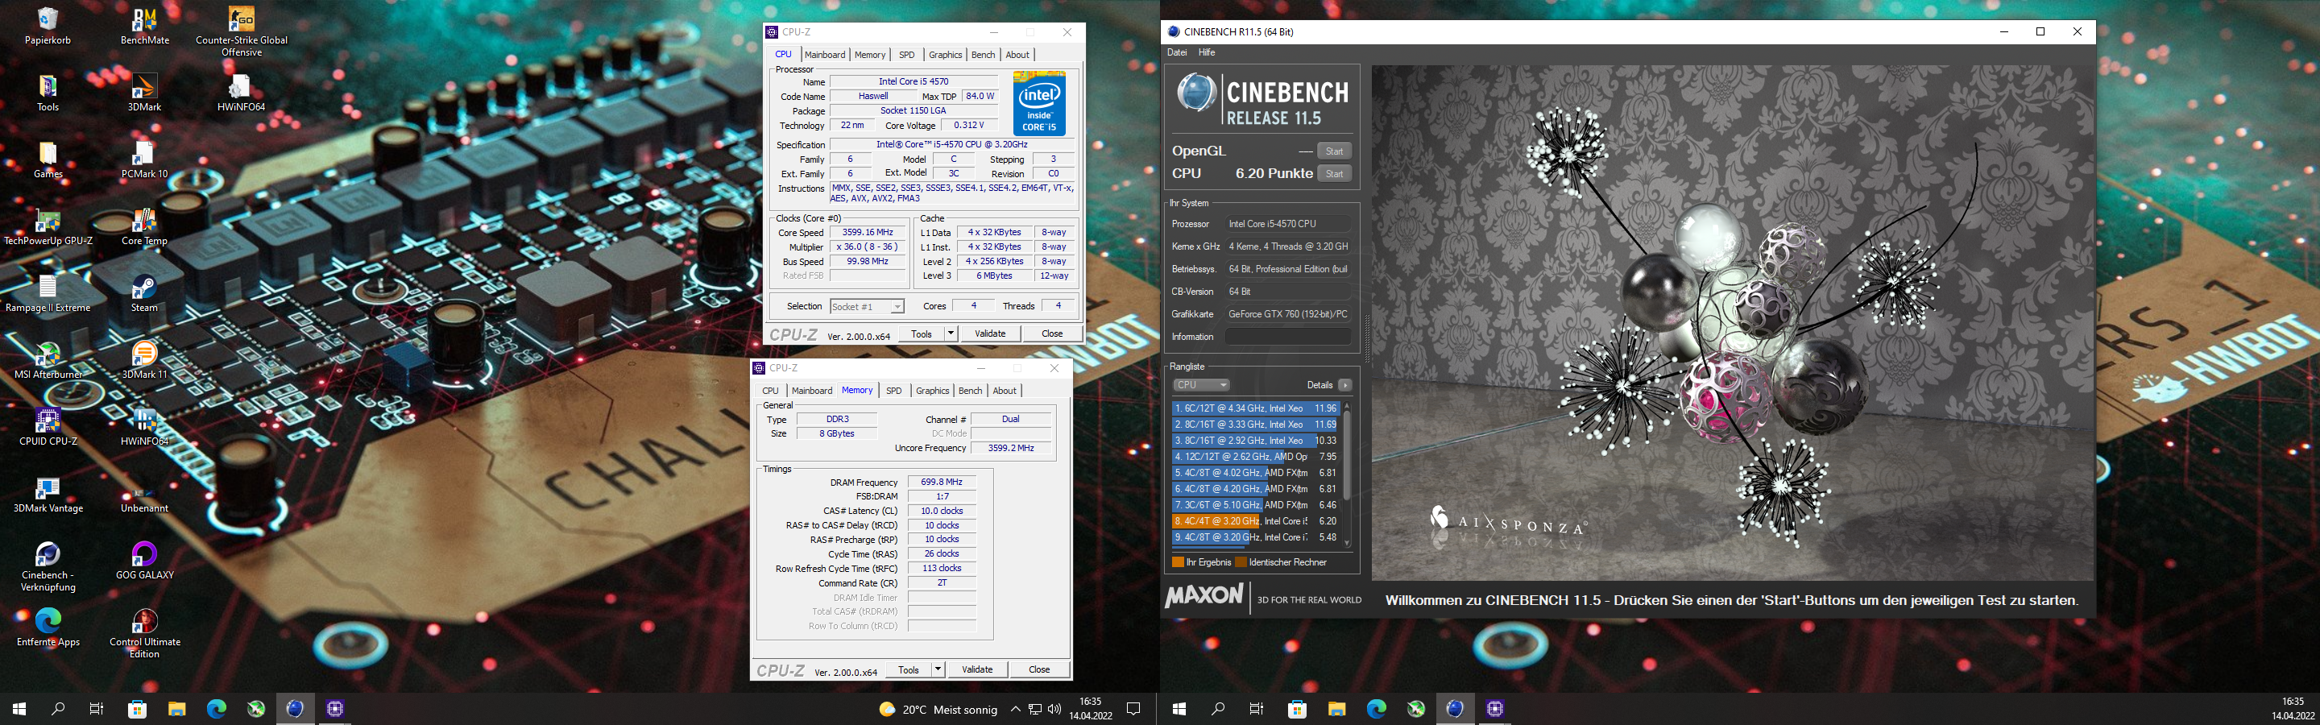Select the 3DMark desktop icon
Image resolution: width=2320 pixels, height=725 pixels.
144,93
